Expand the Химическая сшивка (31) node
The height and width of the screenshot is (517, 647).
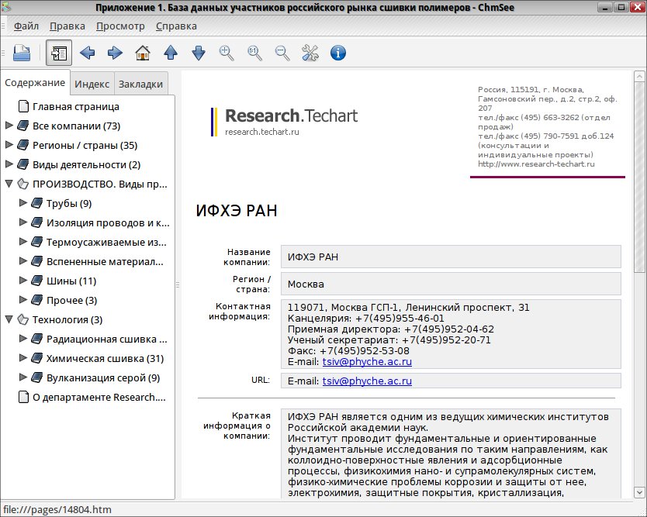click(23, 358)
